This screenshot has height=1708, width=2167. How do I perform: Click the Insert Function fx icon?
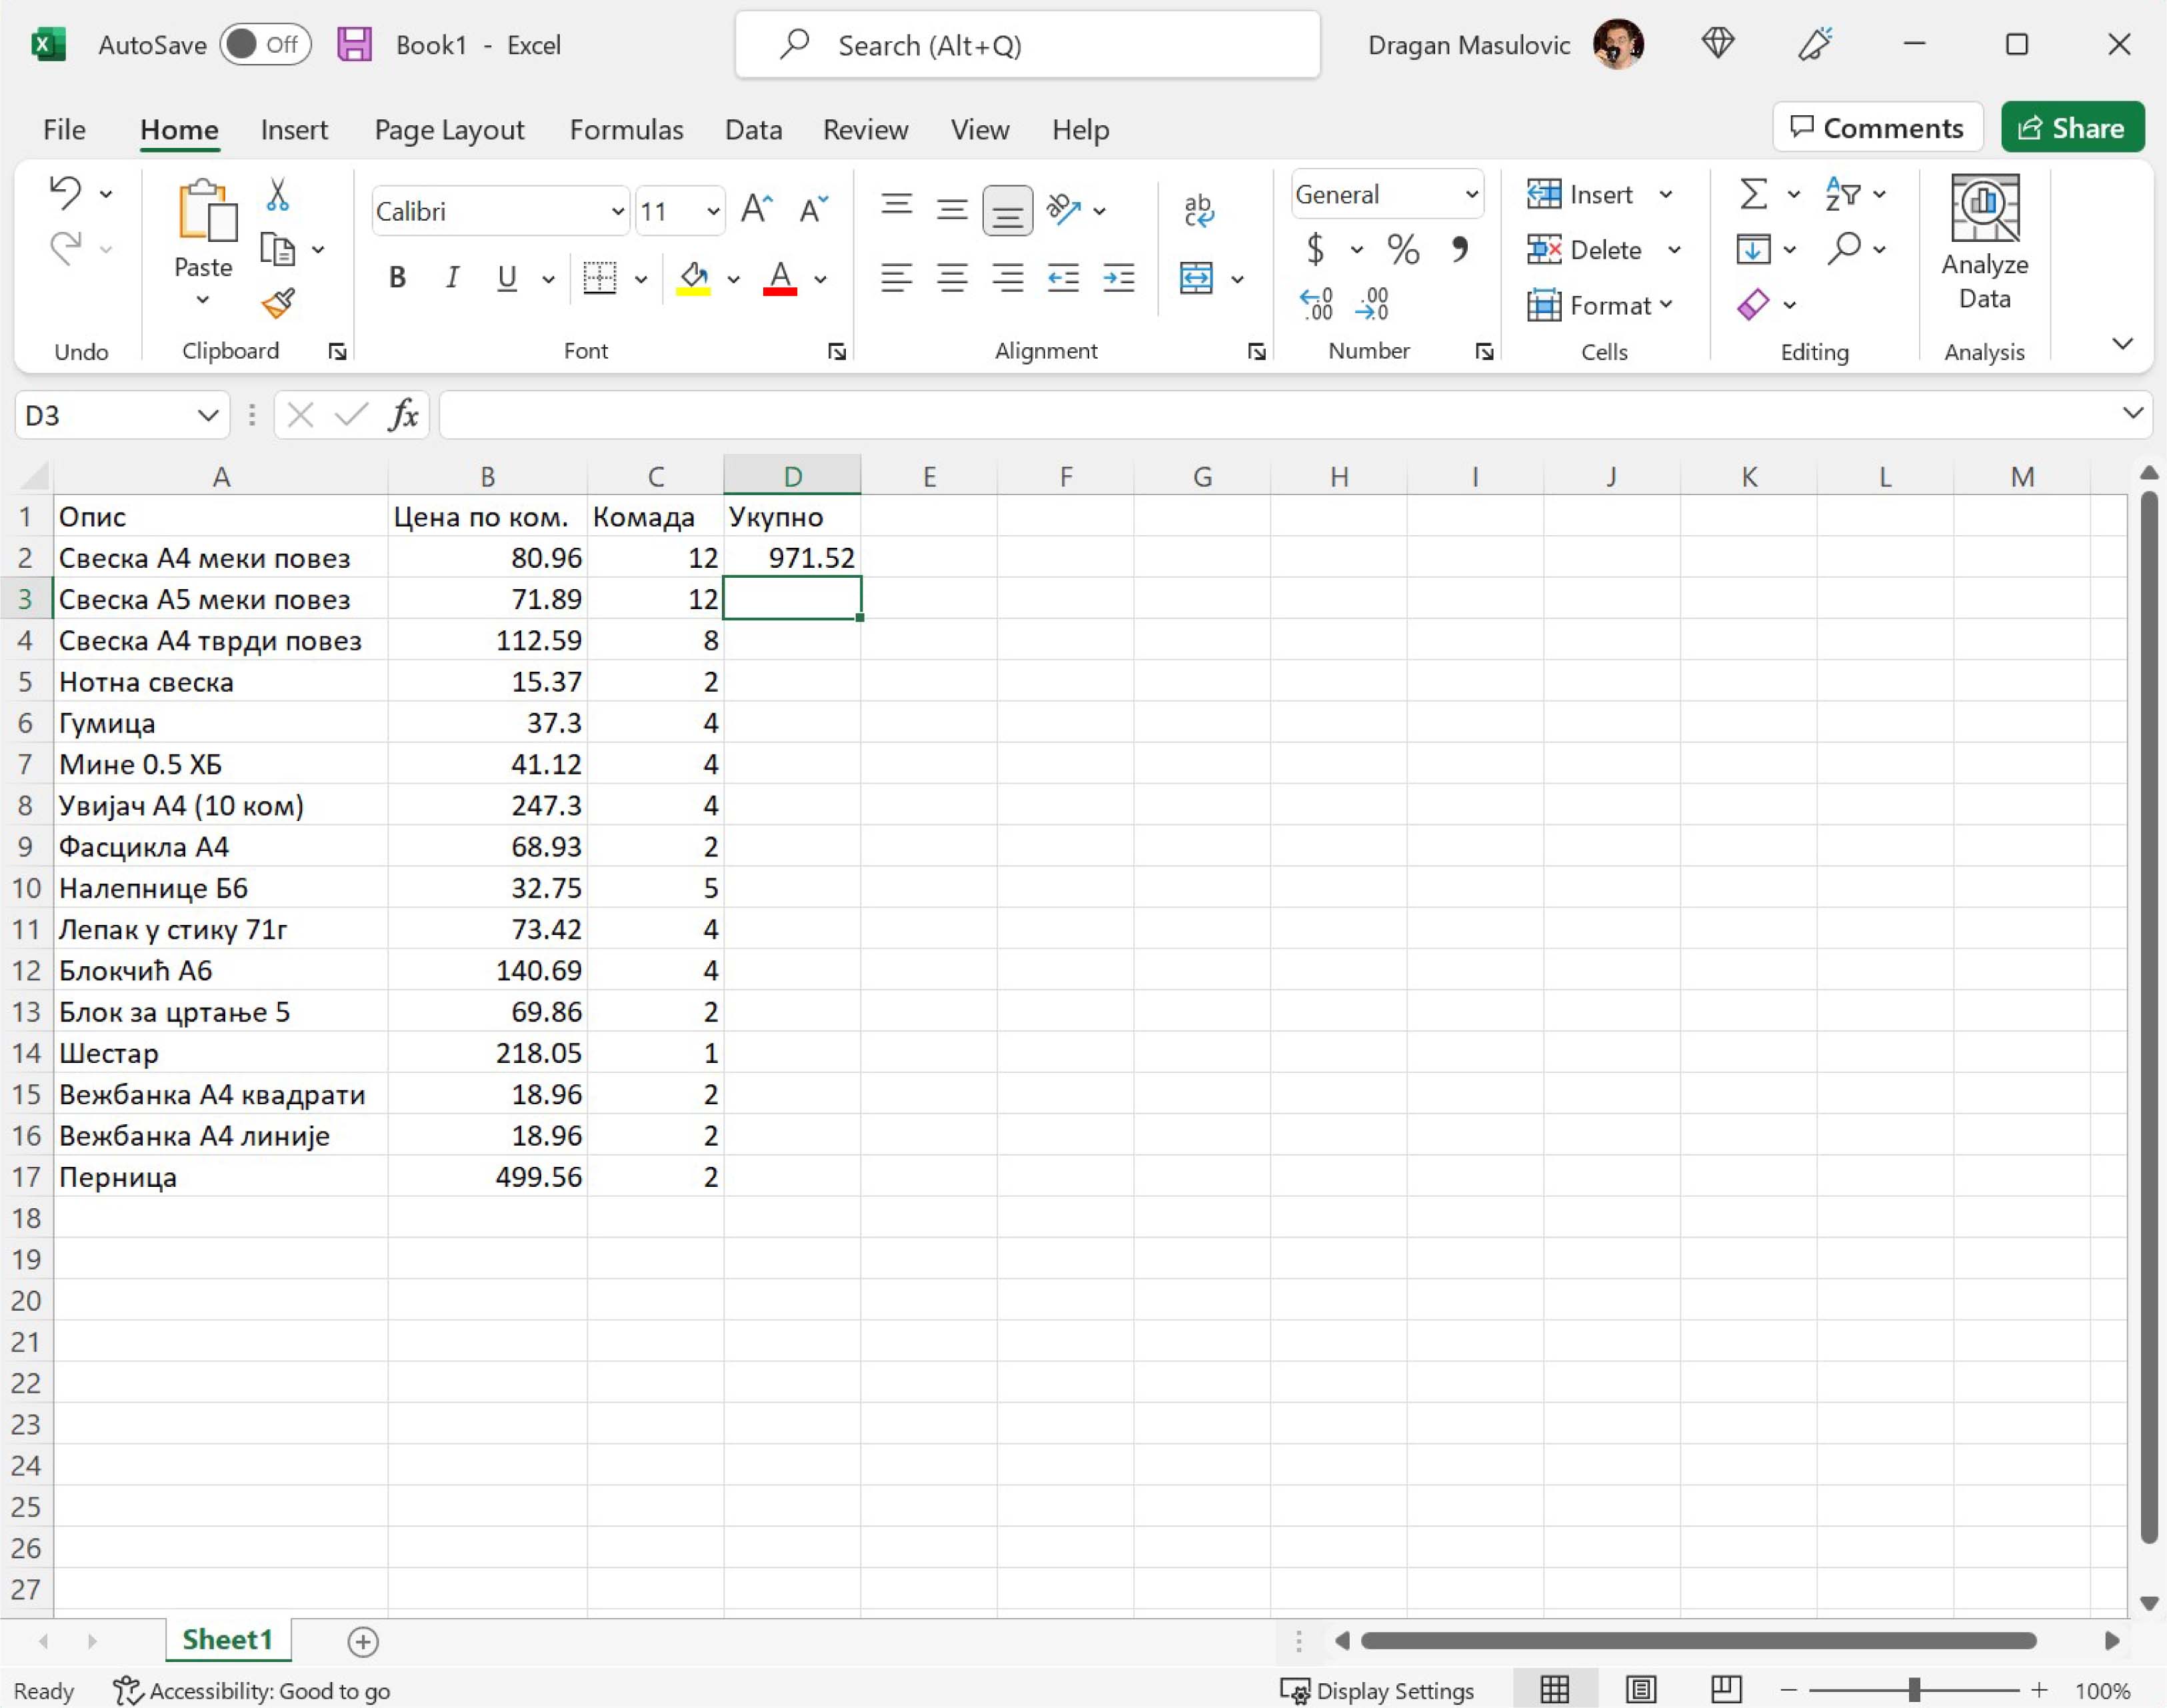[x=403, y=415]
